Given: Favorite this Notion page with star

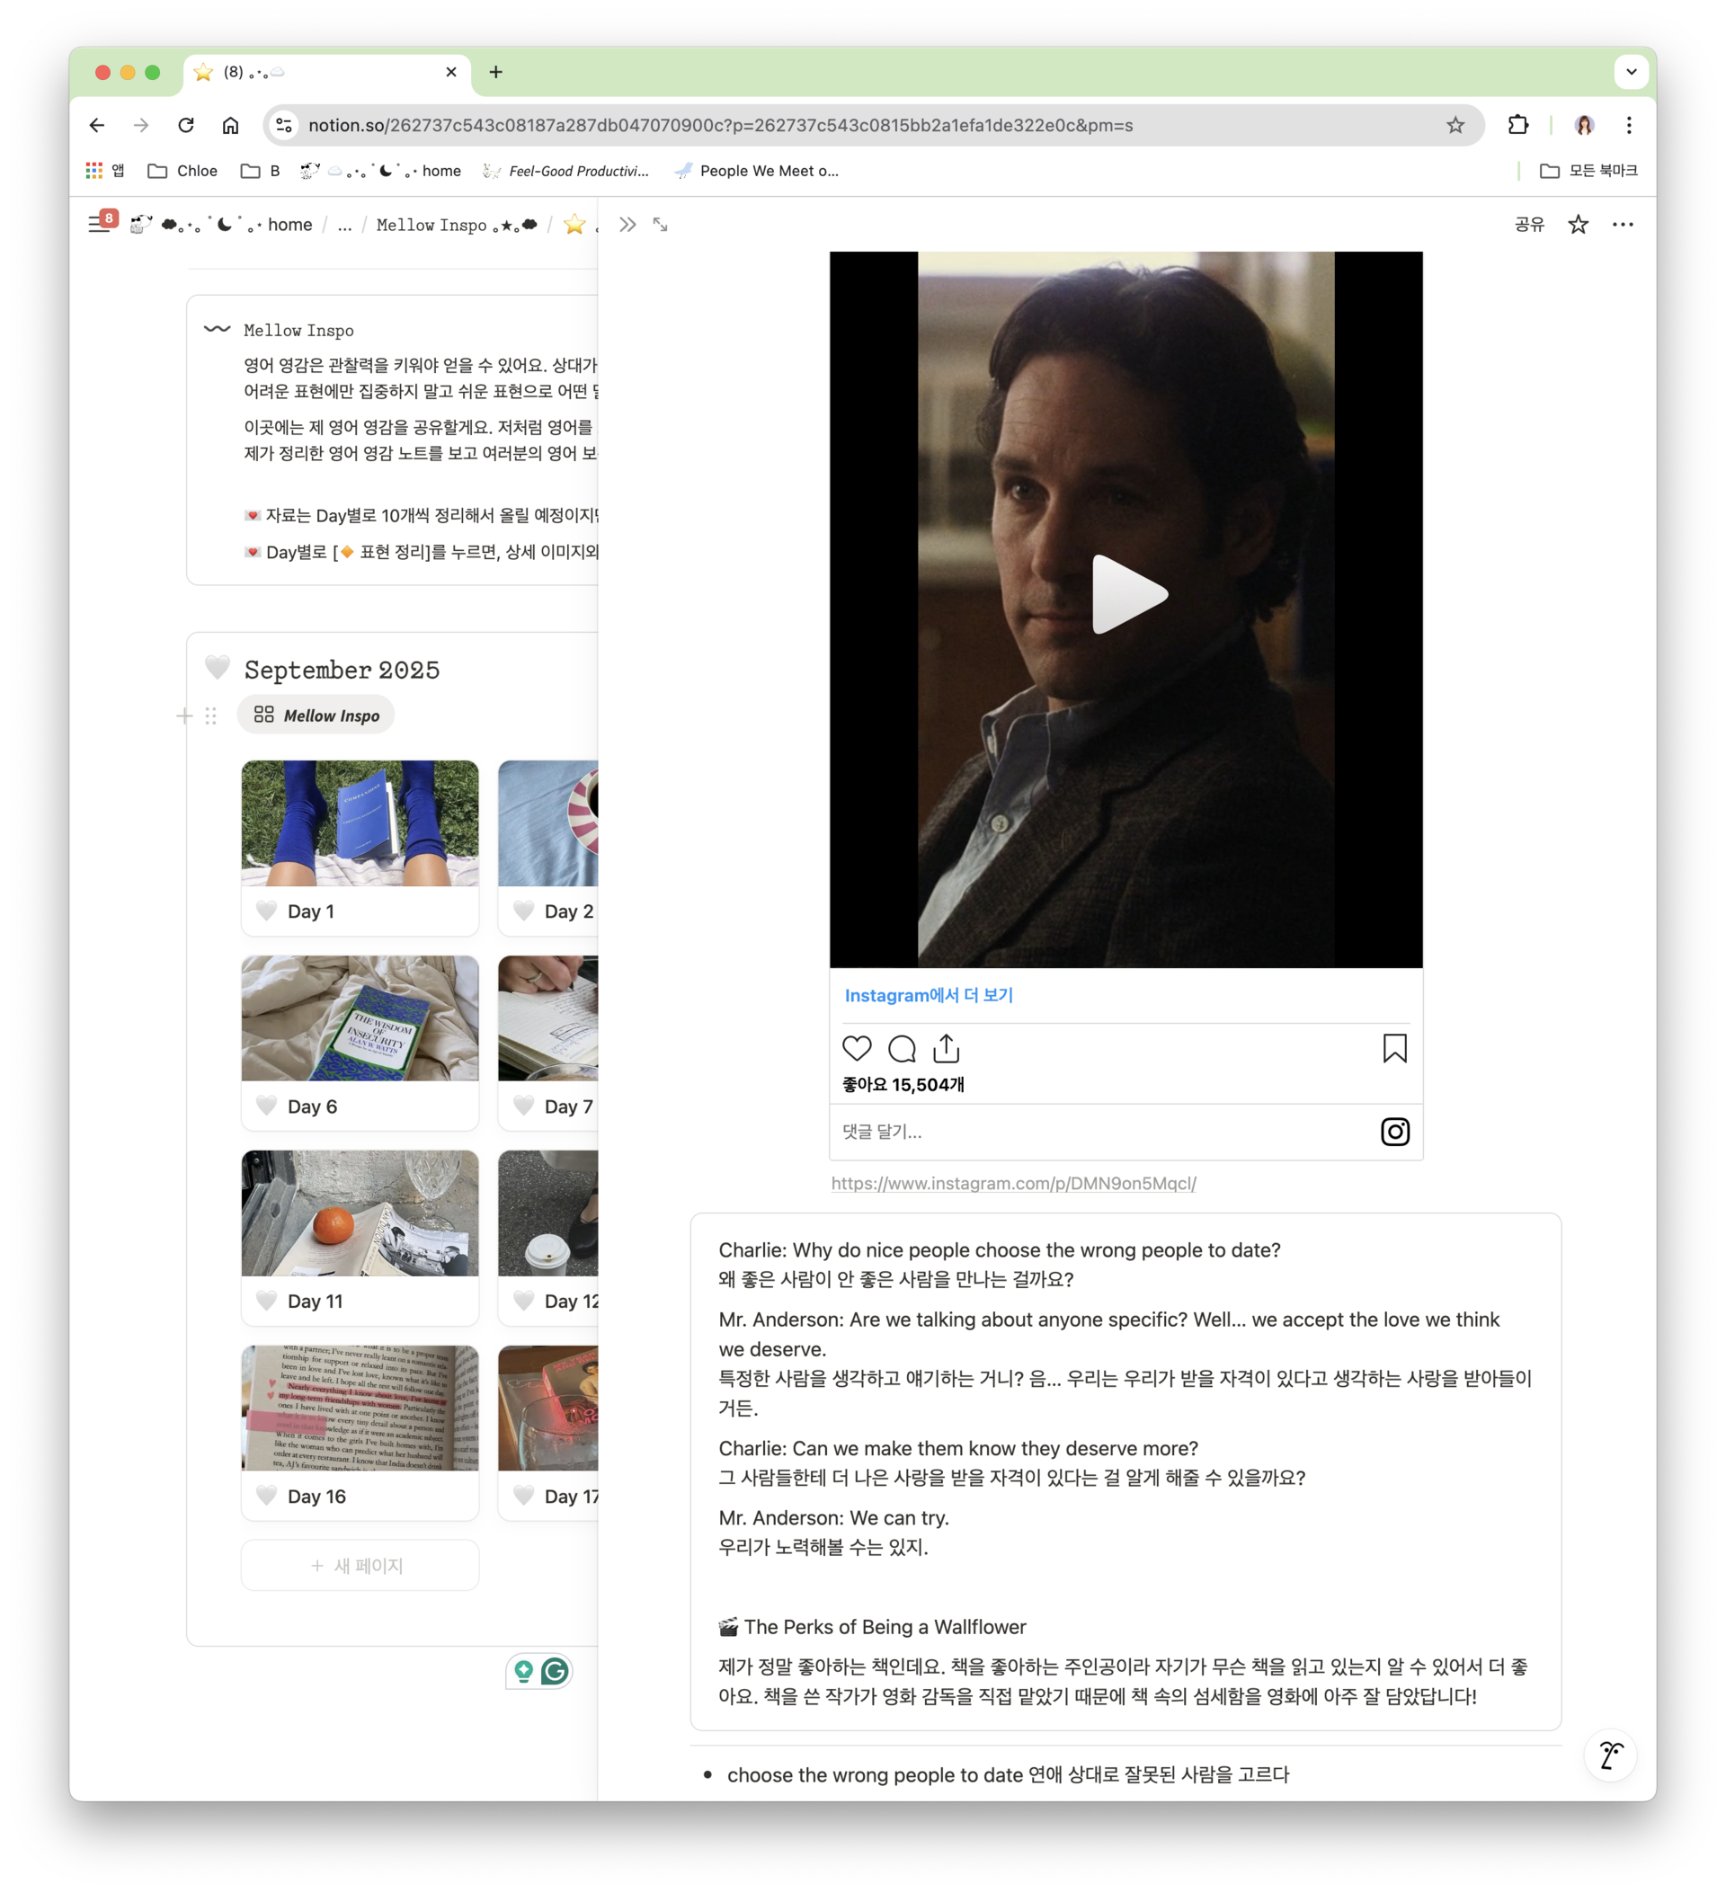Looking at the screenshot, I should coord(1578,225).
